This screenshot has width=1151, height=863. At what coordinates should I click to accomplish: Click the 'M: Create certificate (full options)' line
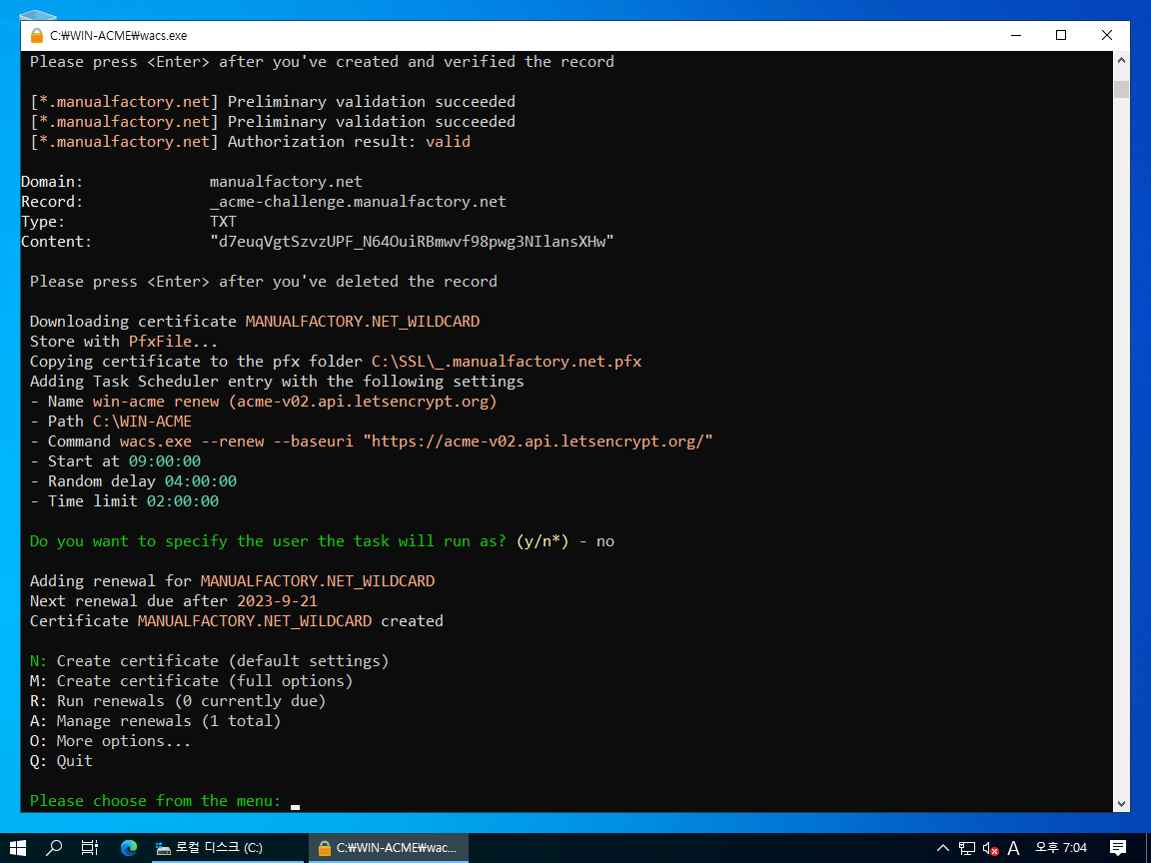coord(191,681)
